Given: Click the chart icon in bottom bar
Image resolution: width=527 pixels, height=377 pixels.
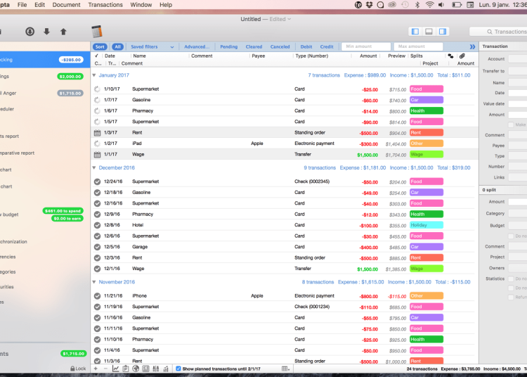Looking at the screenshot, I should [115, 369].
